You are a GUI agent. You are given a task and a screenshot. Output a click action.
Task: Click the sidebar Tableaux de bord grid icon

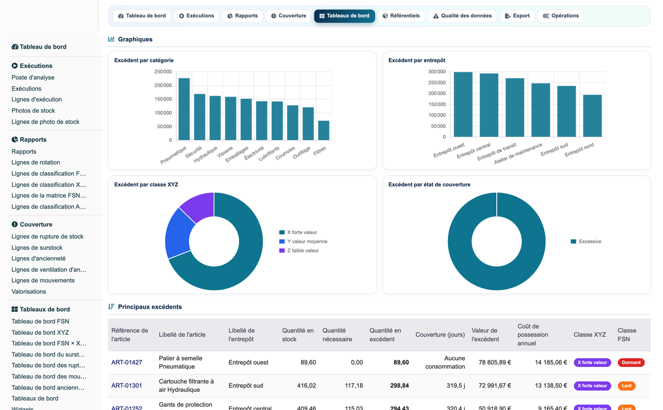(x=15, y=310)
